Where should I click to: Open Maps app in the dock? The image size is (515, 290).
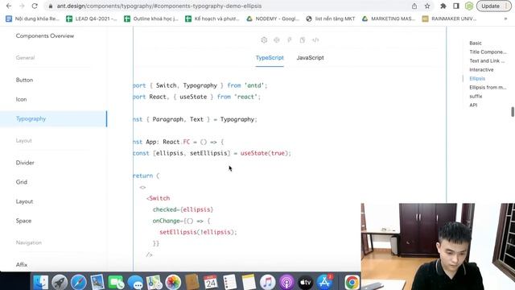click(x=154, y=282)
